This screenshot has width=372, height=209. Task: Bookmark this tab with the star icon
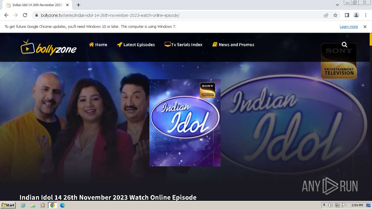[x=335, y=15]
